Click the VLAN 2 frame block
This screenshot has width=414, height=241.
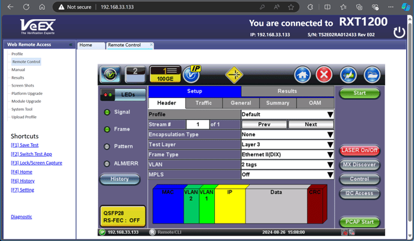(x=191, y=204)
